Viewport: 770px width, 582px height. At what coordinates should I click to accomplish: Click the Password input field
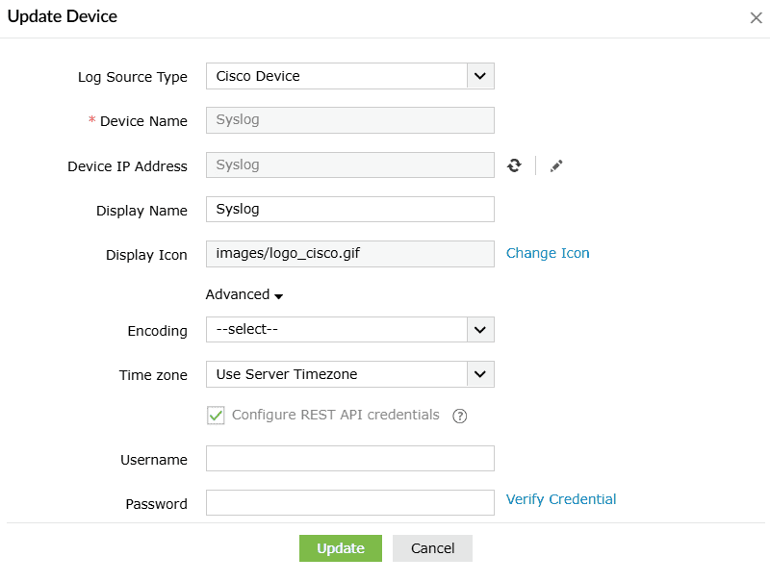349,503
